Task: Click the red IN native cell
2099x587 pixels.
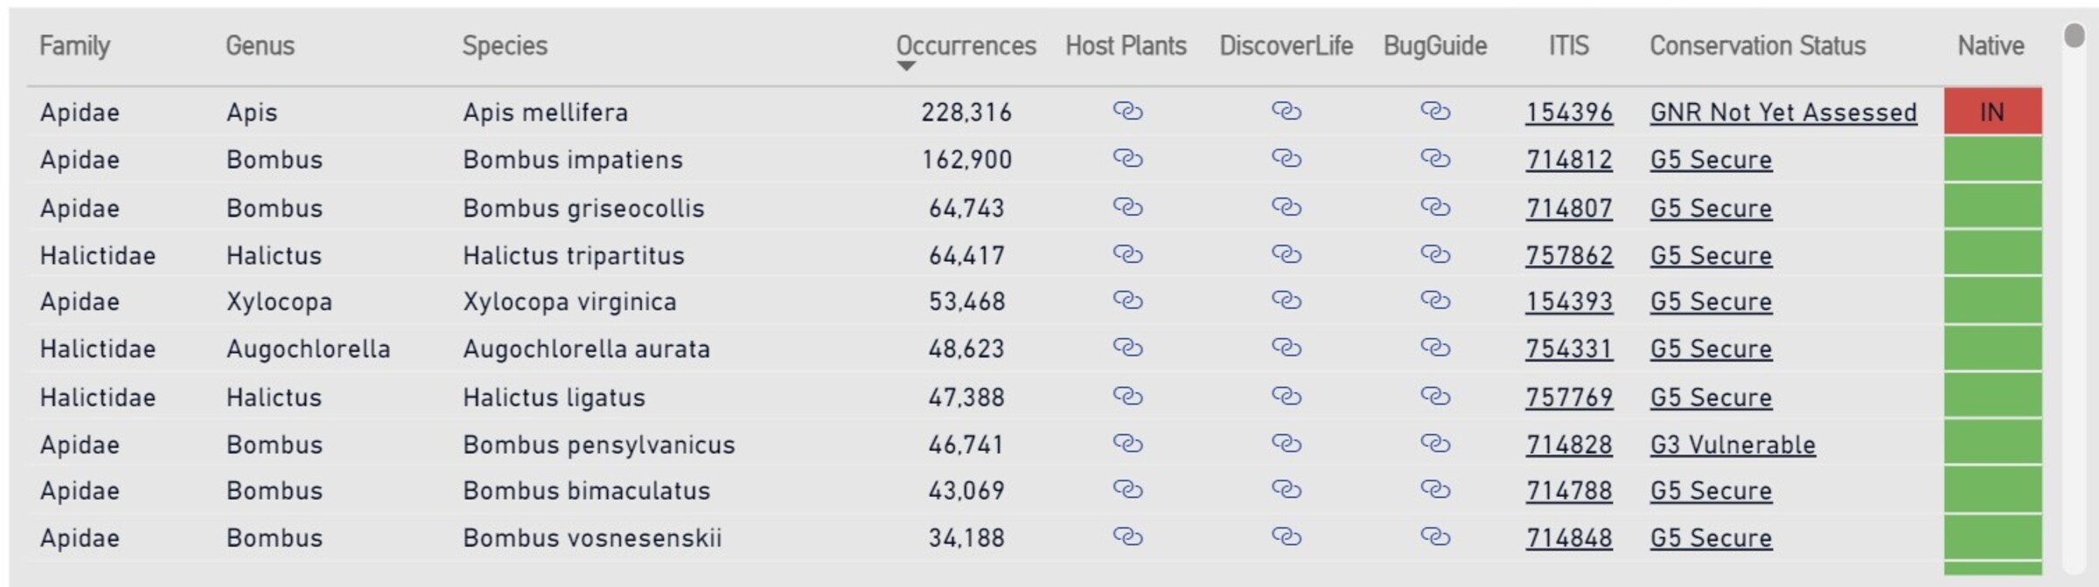Action: tap(1992, 112)
